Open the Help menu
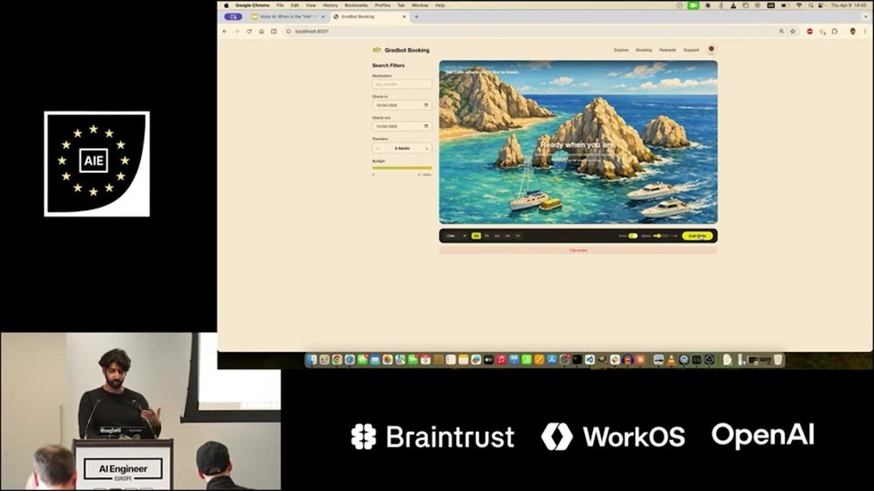The width and height of the screenshot is (874, 491). coord(440,5)
